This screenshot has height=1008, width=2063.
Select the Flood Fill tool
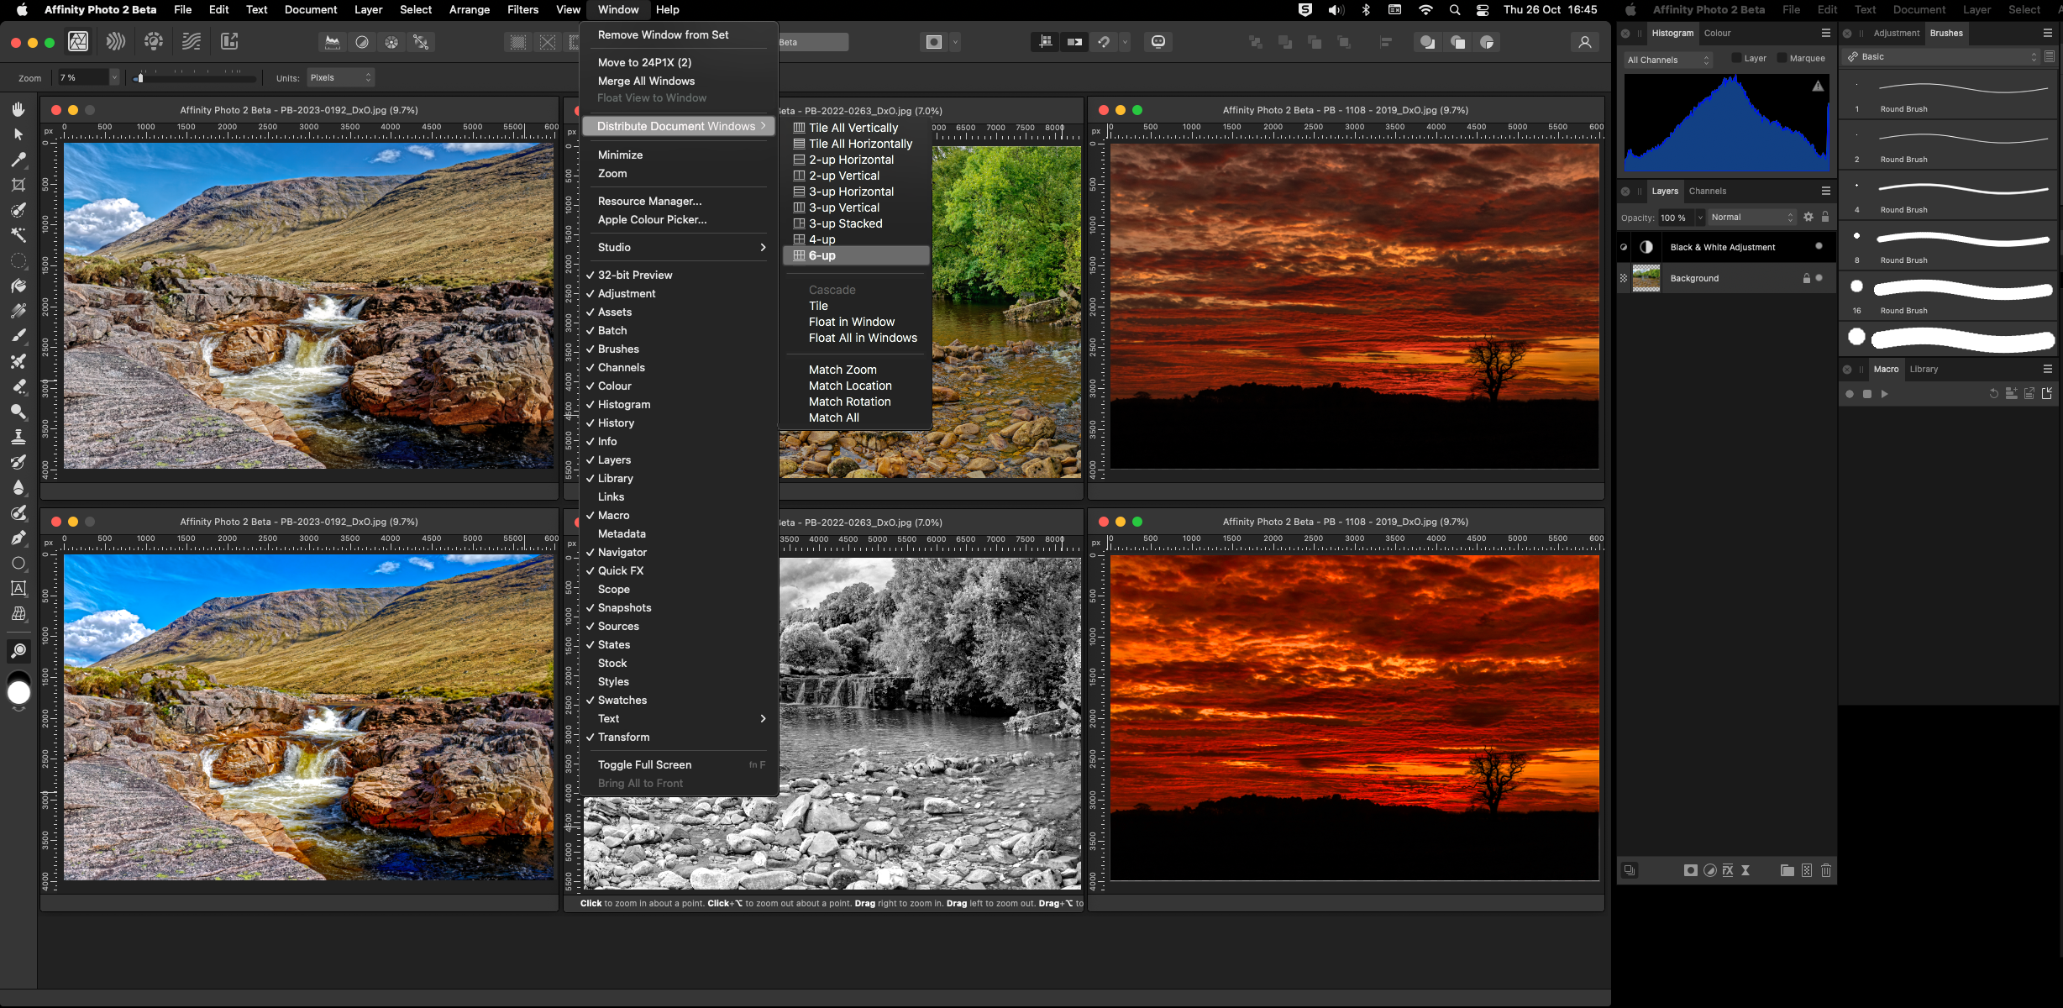tap(18, 286)
